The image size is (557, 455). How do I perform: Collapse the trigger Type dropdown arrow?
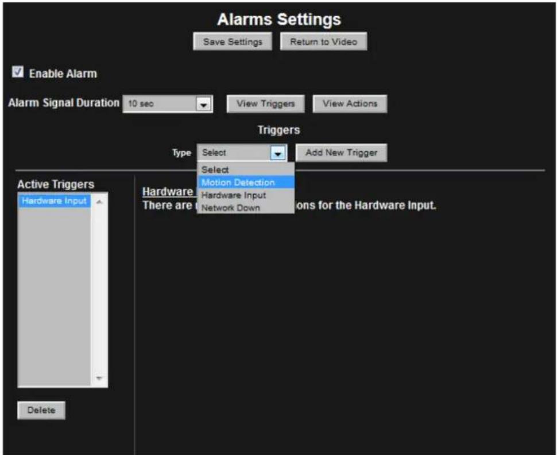(x=278, y=153)
